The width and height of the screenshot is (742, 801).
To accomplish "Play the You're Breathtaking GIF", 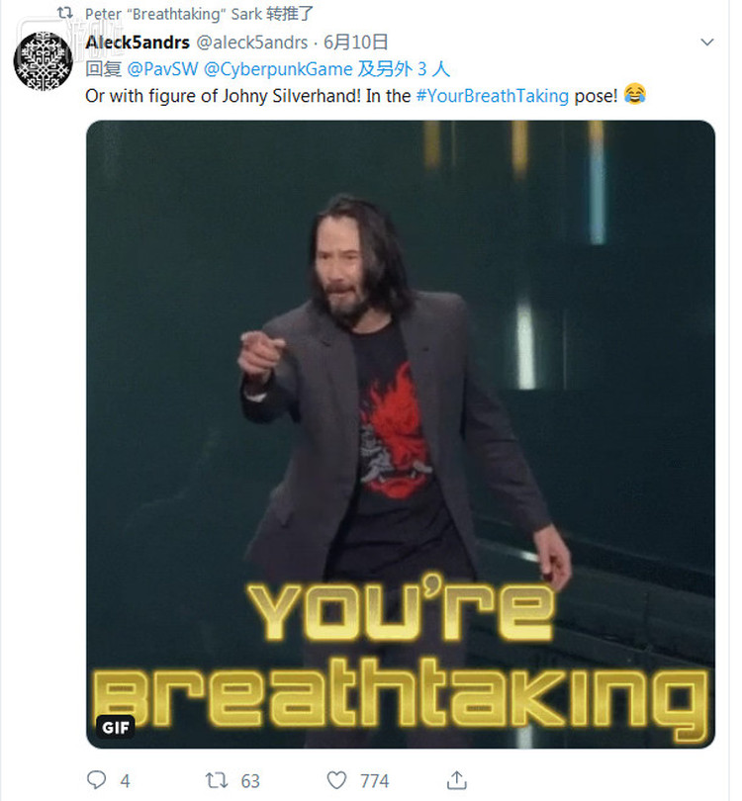I will (401, 434).
